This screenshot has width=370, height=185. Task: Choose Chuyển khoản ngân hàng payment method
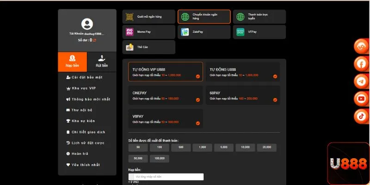(204, 17)
